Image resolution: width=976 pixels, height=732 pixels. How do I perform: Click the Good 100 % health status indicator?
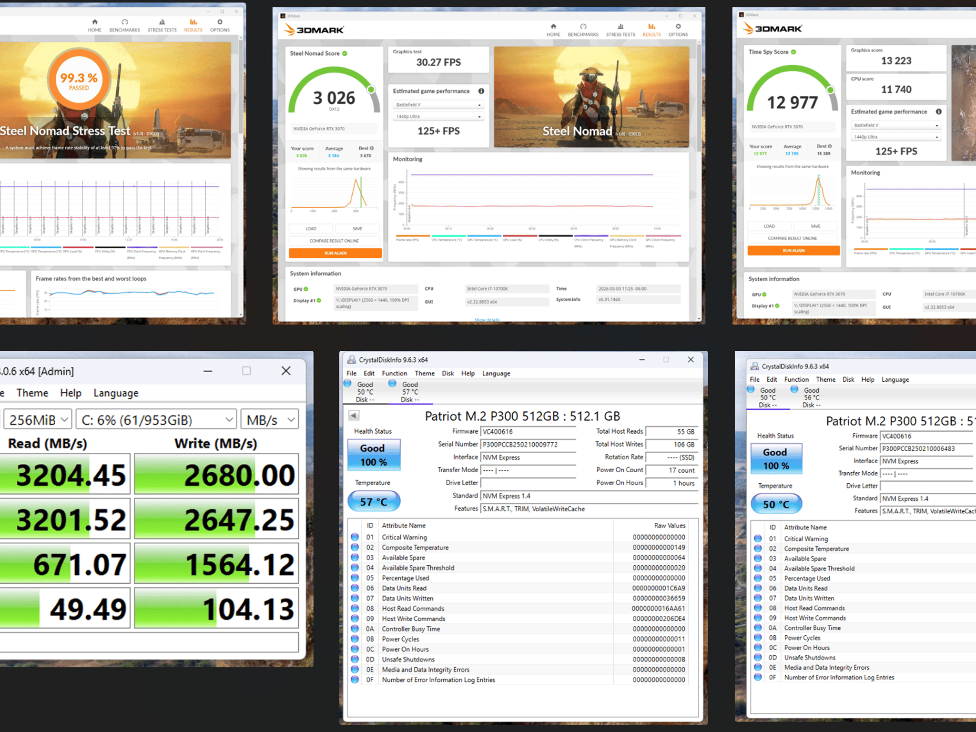374,455
